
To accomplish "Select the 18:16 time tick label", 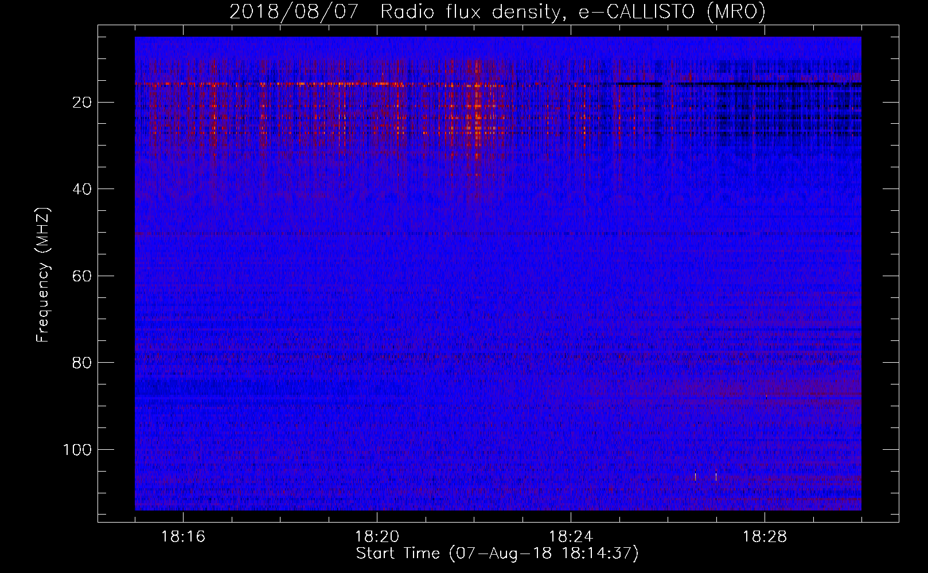I will 183,537.
